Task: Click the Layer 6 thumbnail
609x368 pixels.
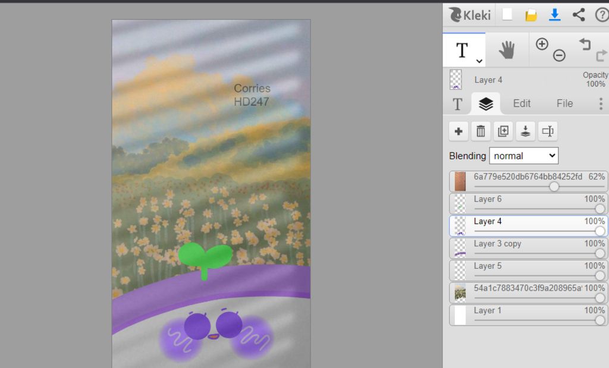Action: click(460, 203)
